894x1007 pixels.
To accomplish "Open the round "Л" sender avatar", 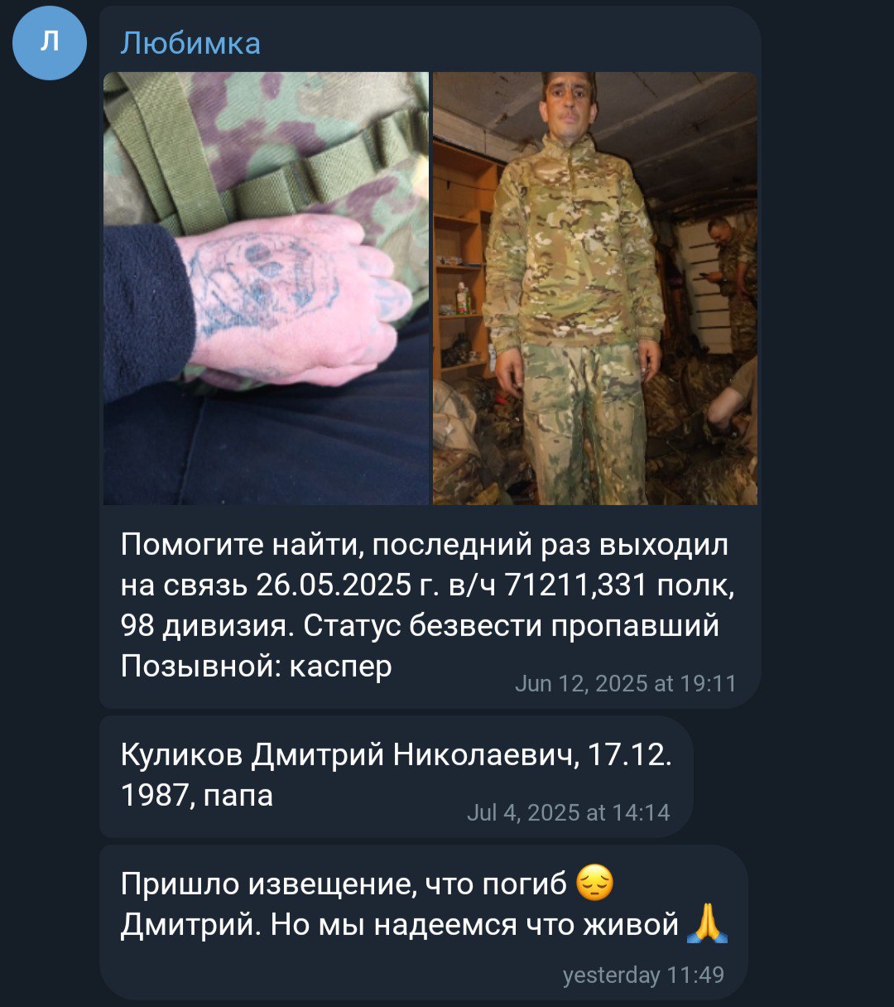I will [50, 43].
